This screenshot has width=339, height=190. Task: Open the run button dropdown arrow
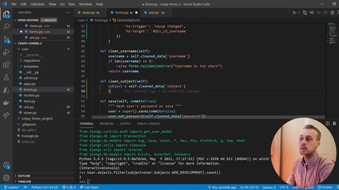tap(299, 13)
